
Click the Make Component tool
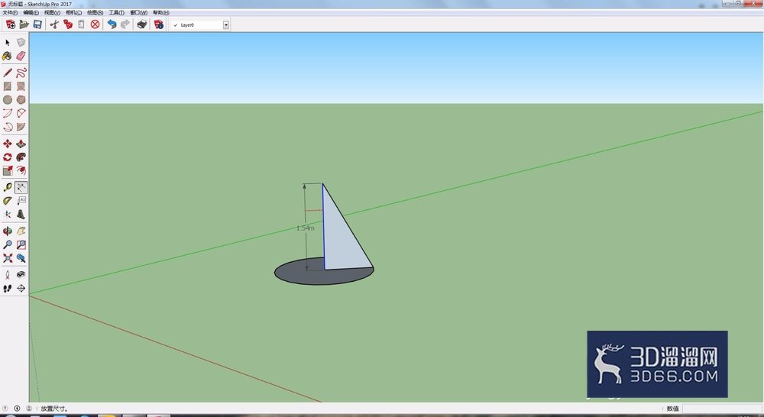click(x=21, y=43)
